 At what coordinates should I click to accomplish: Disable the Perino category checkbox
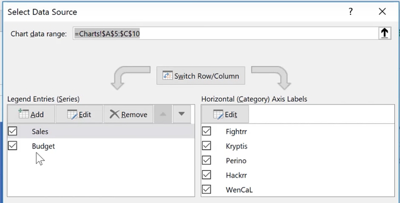(206, 160)
